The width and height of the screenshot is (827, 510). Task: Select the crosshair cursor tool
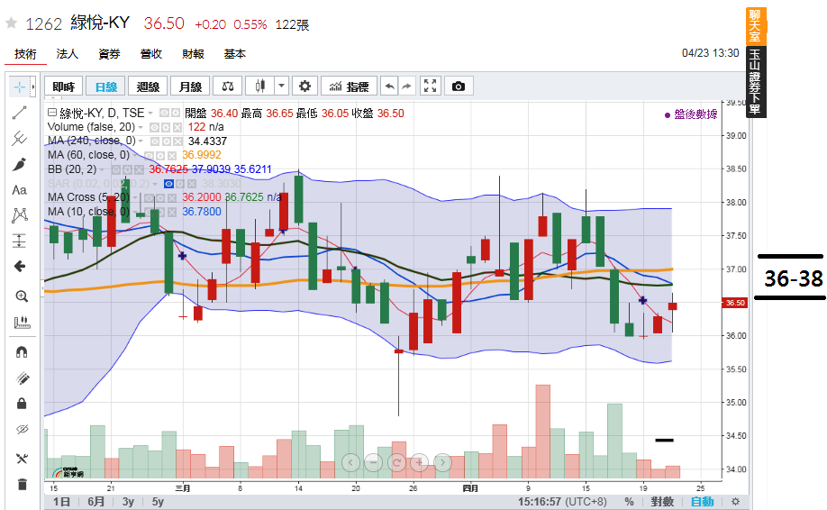click(x=20, y=87)
